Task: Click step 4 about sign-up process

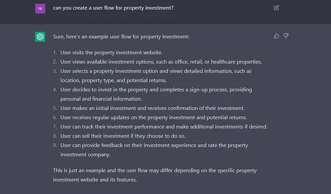Action: click(x=156, y=94)
